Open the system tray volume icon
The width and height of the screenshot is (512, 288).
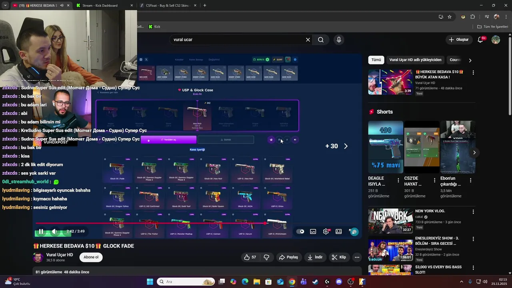pyautogui.click(x=485, y=282)
